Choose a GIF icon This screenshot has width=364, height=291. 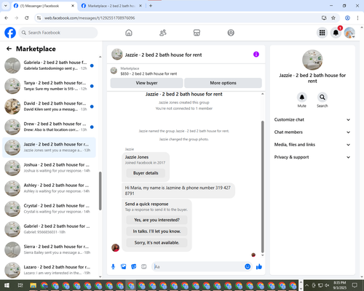[x=144, y=267]
